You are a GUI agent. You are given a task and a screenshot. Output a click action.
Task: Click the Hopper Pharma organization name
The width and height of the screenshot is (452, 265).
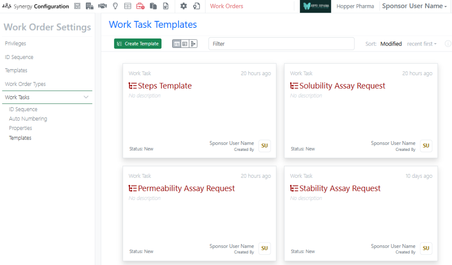coord(355,6)
